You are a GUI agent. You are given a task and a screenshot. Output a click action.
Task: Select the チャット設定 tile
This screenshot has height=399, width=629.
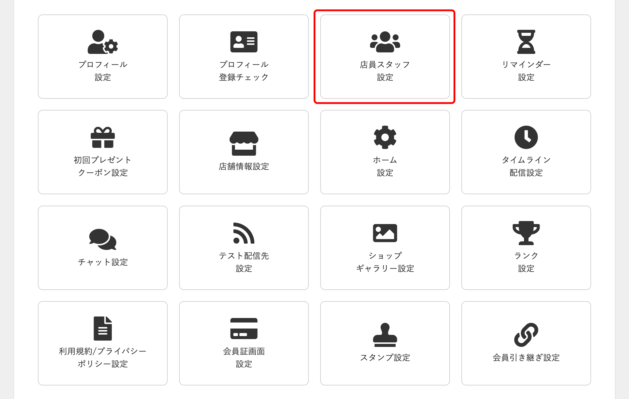click(x=103, y=248)
